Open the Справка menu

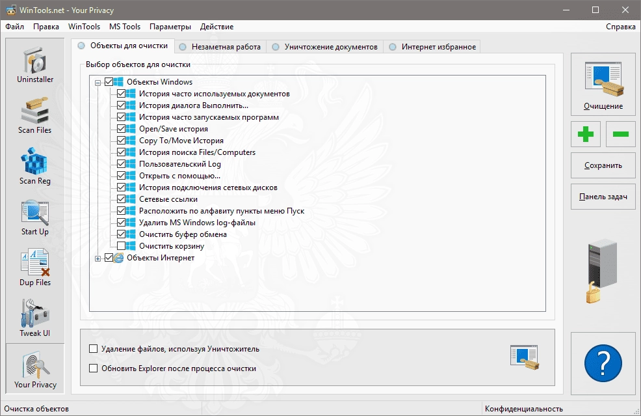(621, 27)
